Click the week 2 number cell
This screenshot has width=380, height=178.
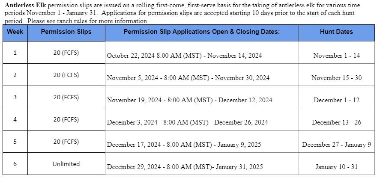click(15, 75)
